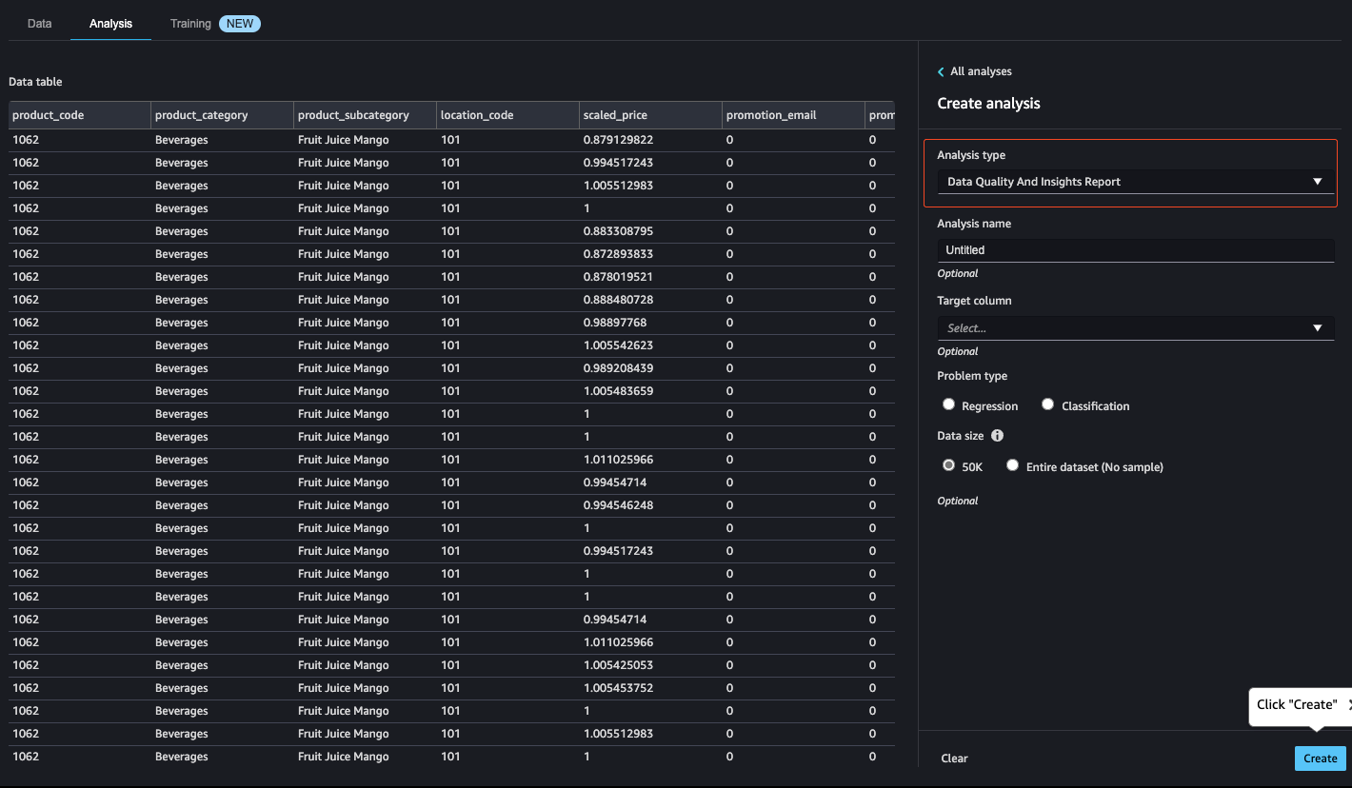Click the back chevron next to All analyses

coord(941,72)
